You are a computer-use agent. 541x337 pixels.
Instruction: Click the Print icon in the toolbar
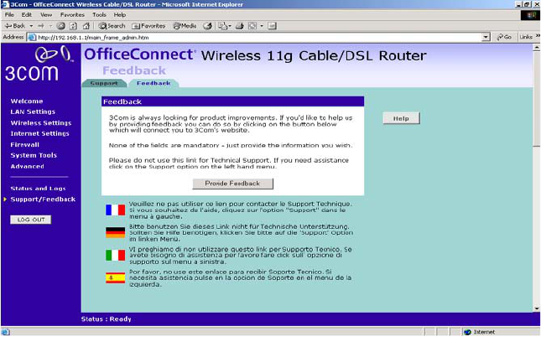(x=240, y=26)
